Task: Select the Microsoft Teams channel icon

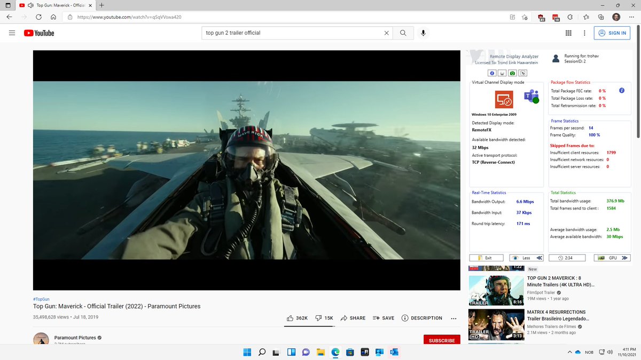Action: (531, 98)
